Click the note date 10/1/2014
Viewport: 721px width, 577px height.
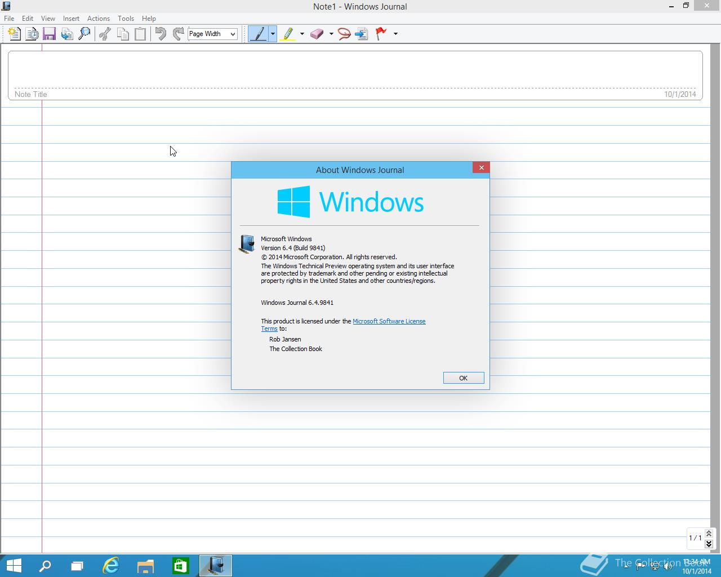(680, 94)
